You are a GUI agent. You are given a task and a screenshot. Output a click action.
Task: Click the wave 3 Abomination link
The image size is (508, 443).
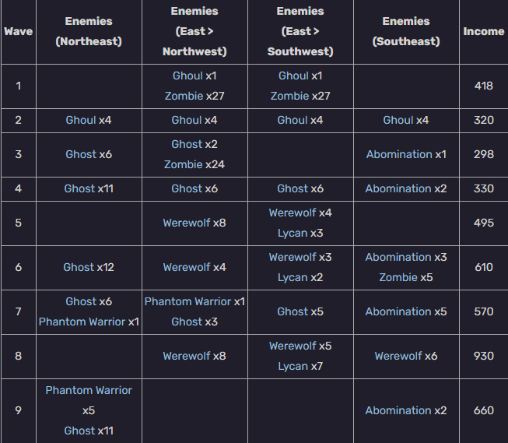click(x=399, y=154)
